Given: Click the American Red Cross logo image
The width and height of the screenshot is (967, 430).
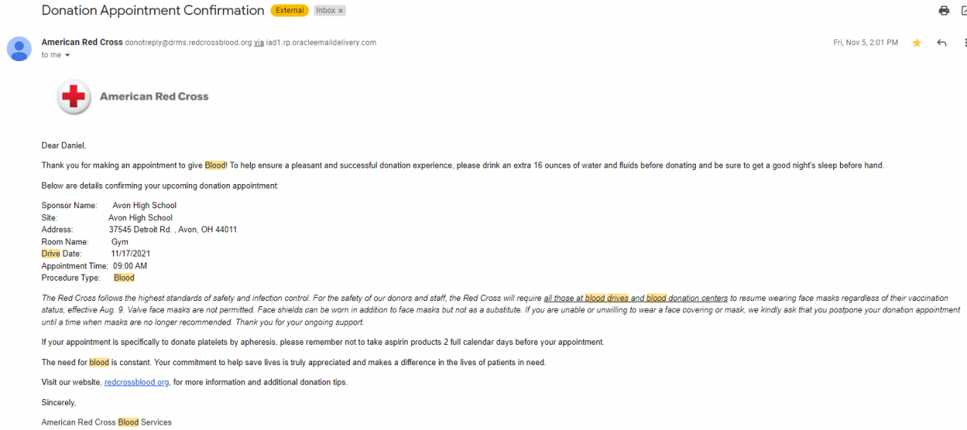Looking at the screenshot, I should [132, 97].
